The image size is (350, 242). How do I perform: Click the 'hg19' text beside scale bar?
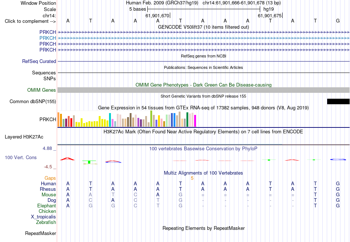coord(269,9)
